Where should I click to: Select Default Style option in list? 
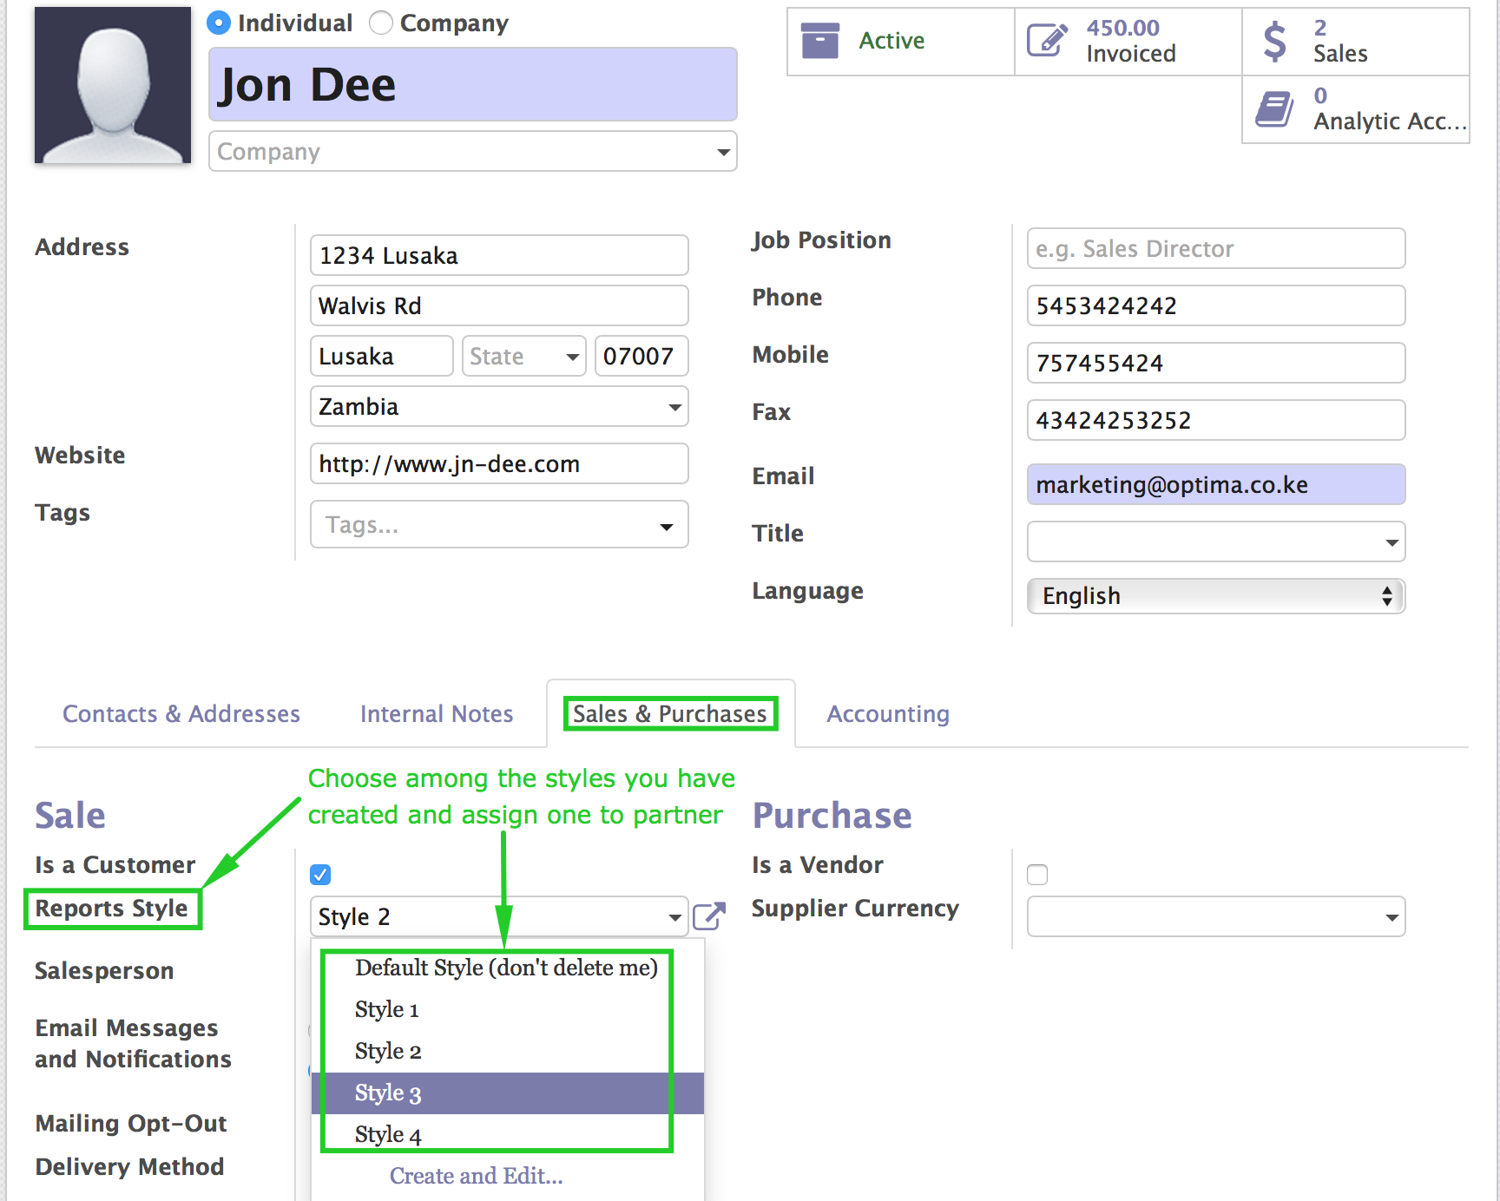point(506,968)
